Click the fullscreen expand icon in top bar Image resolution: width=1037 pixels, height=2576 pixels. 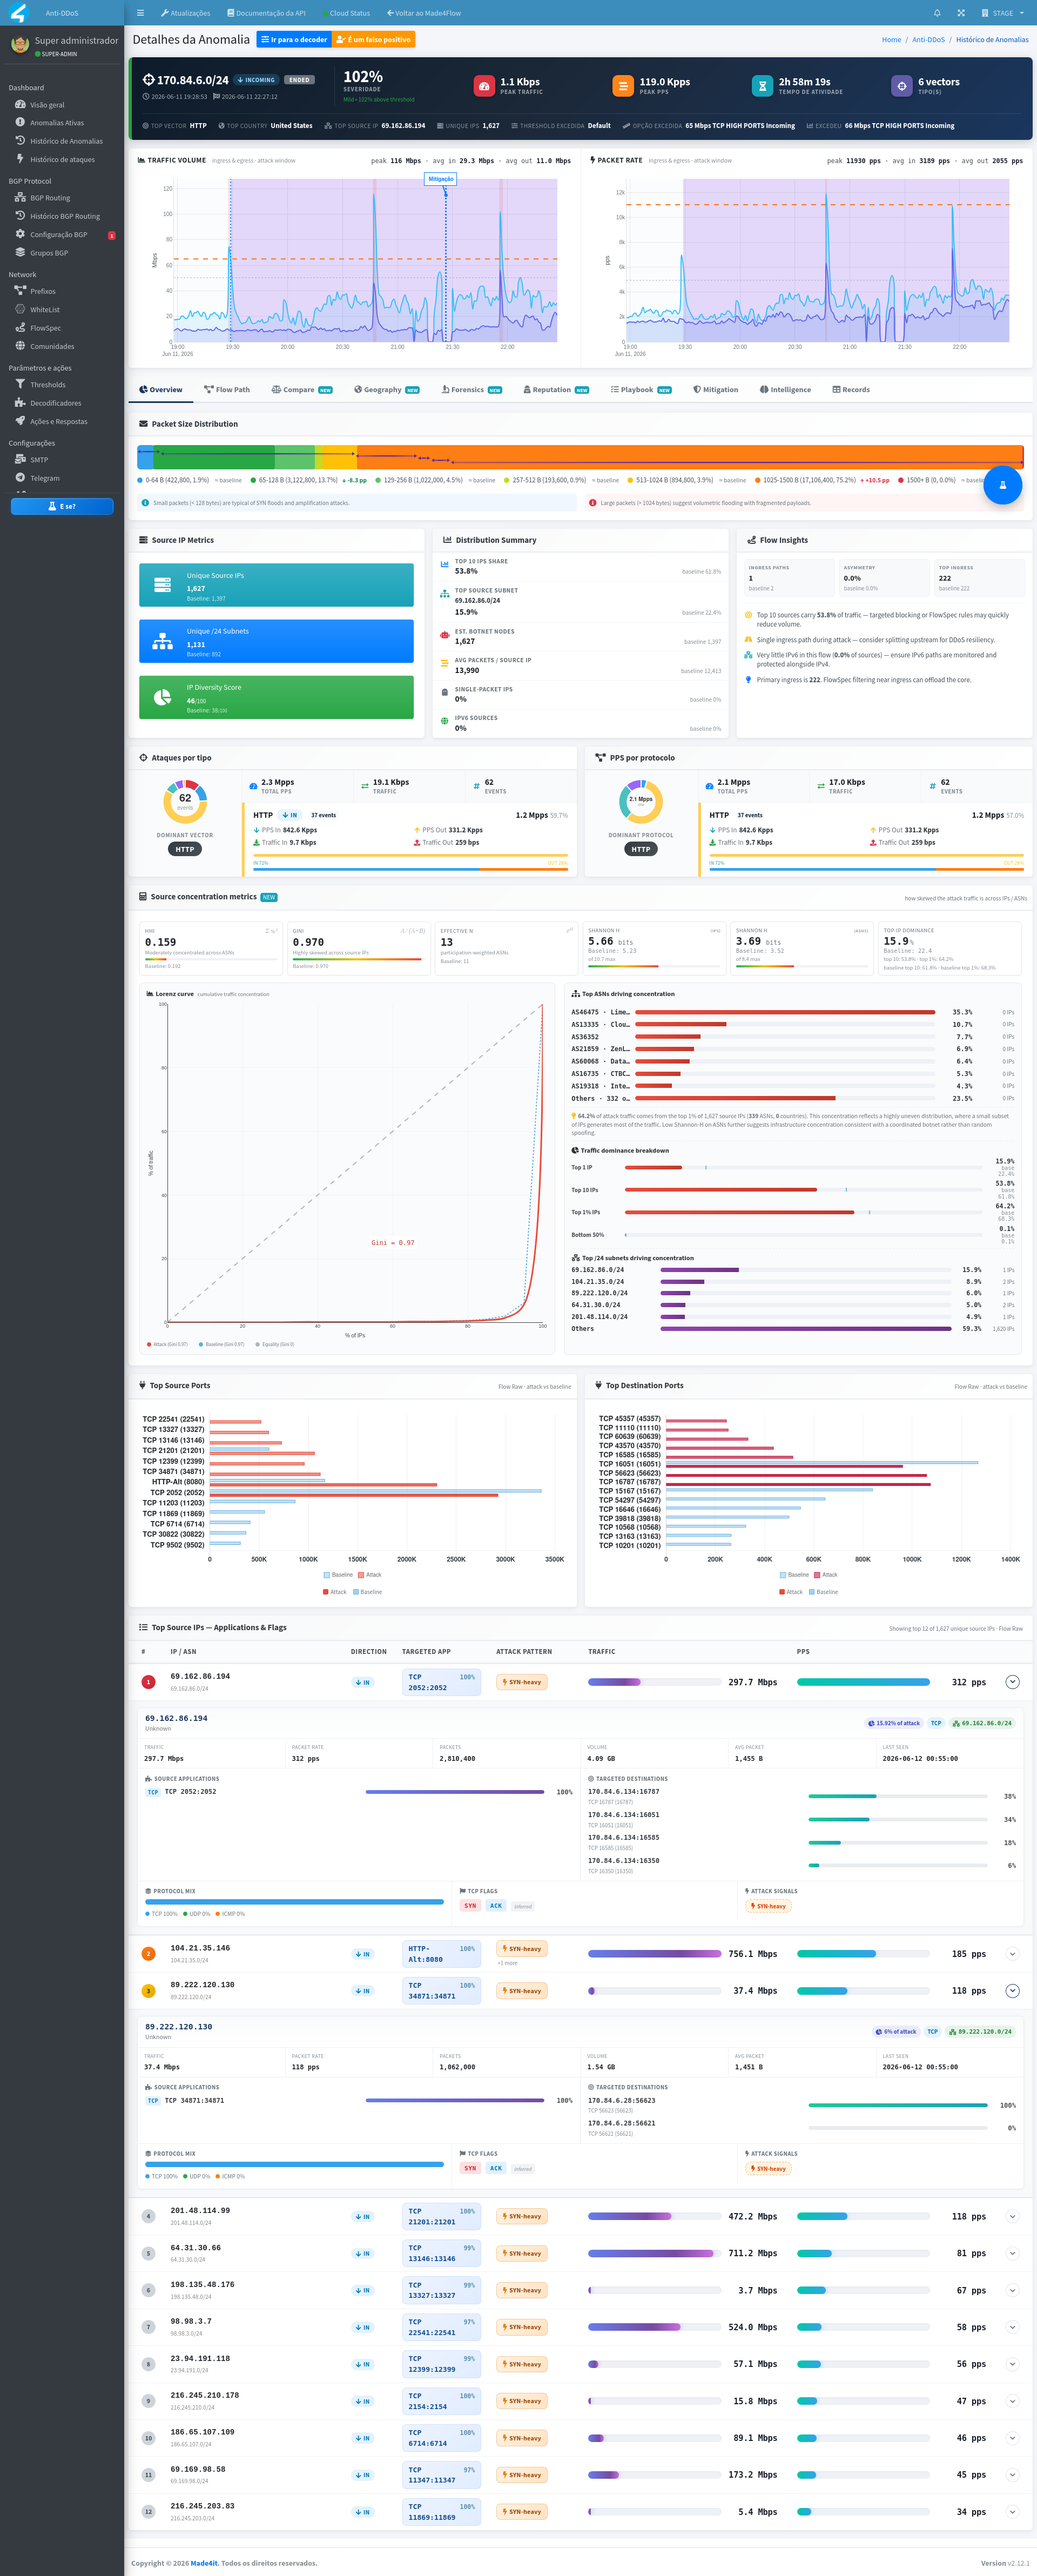(961, 13)
